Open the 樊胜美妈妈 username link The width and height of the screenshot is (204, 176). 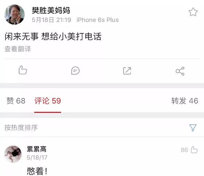pos(51,10)
